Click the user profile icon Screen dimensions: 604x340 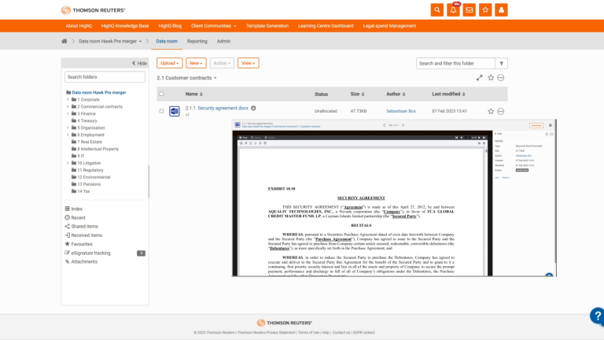(502, 9)
